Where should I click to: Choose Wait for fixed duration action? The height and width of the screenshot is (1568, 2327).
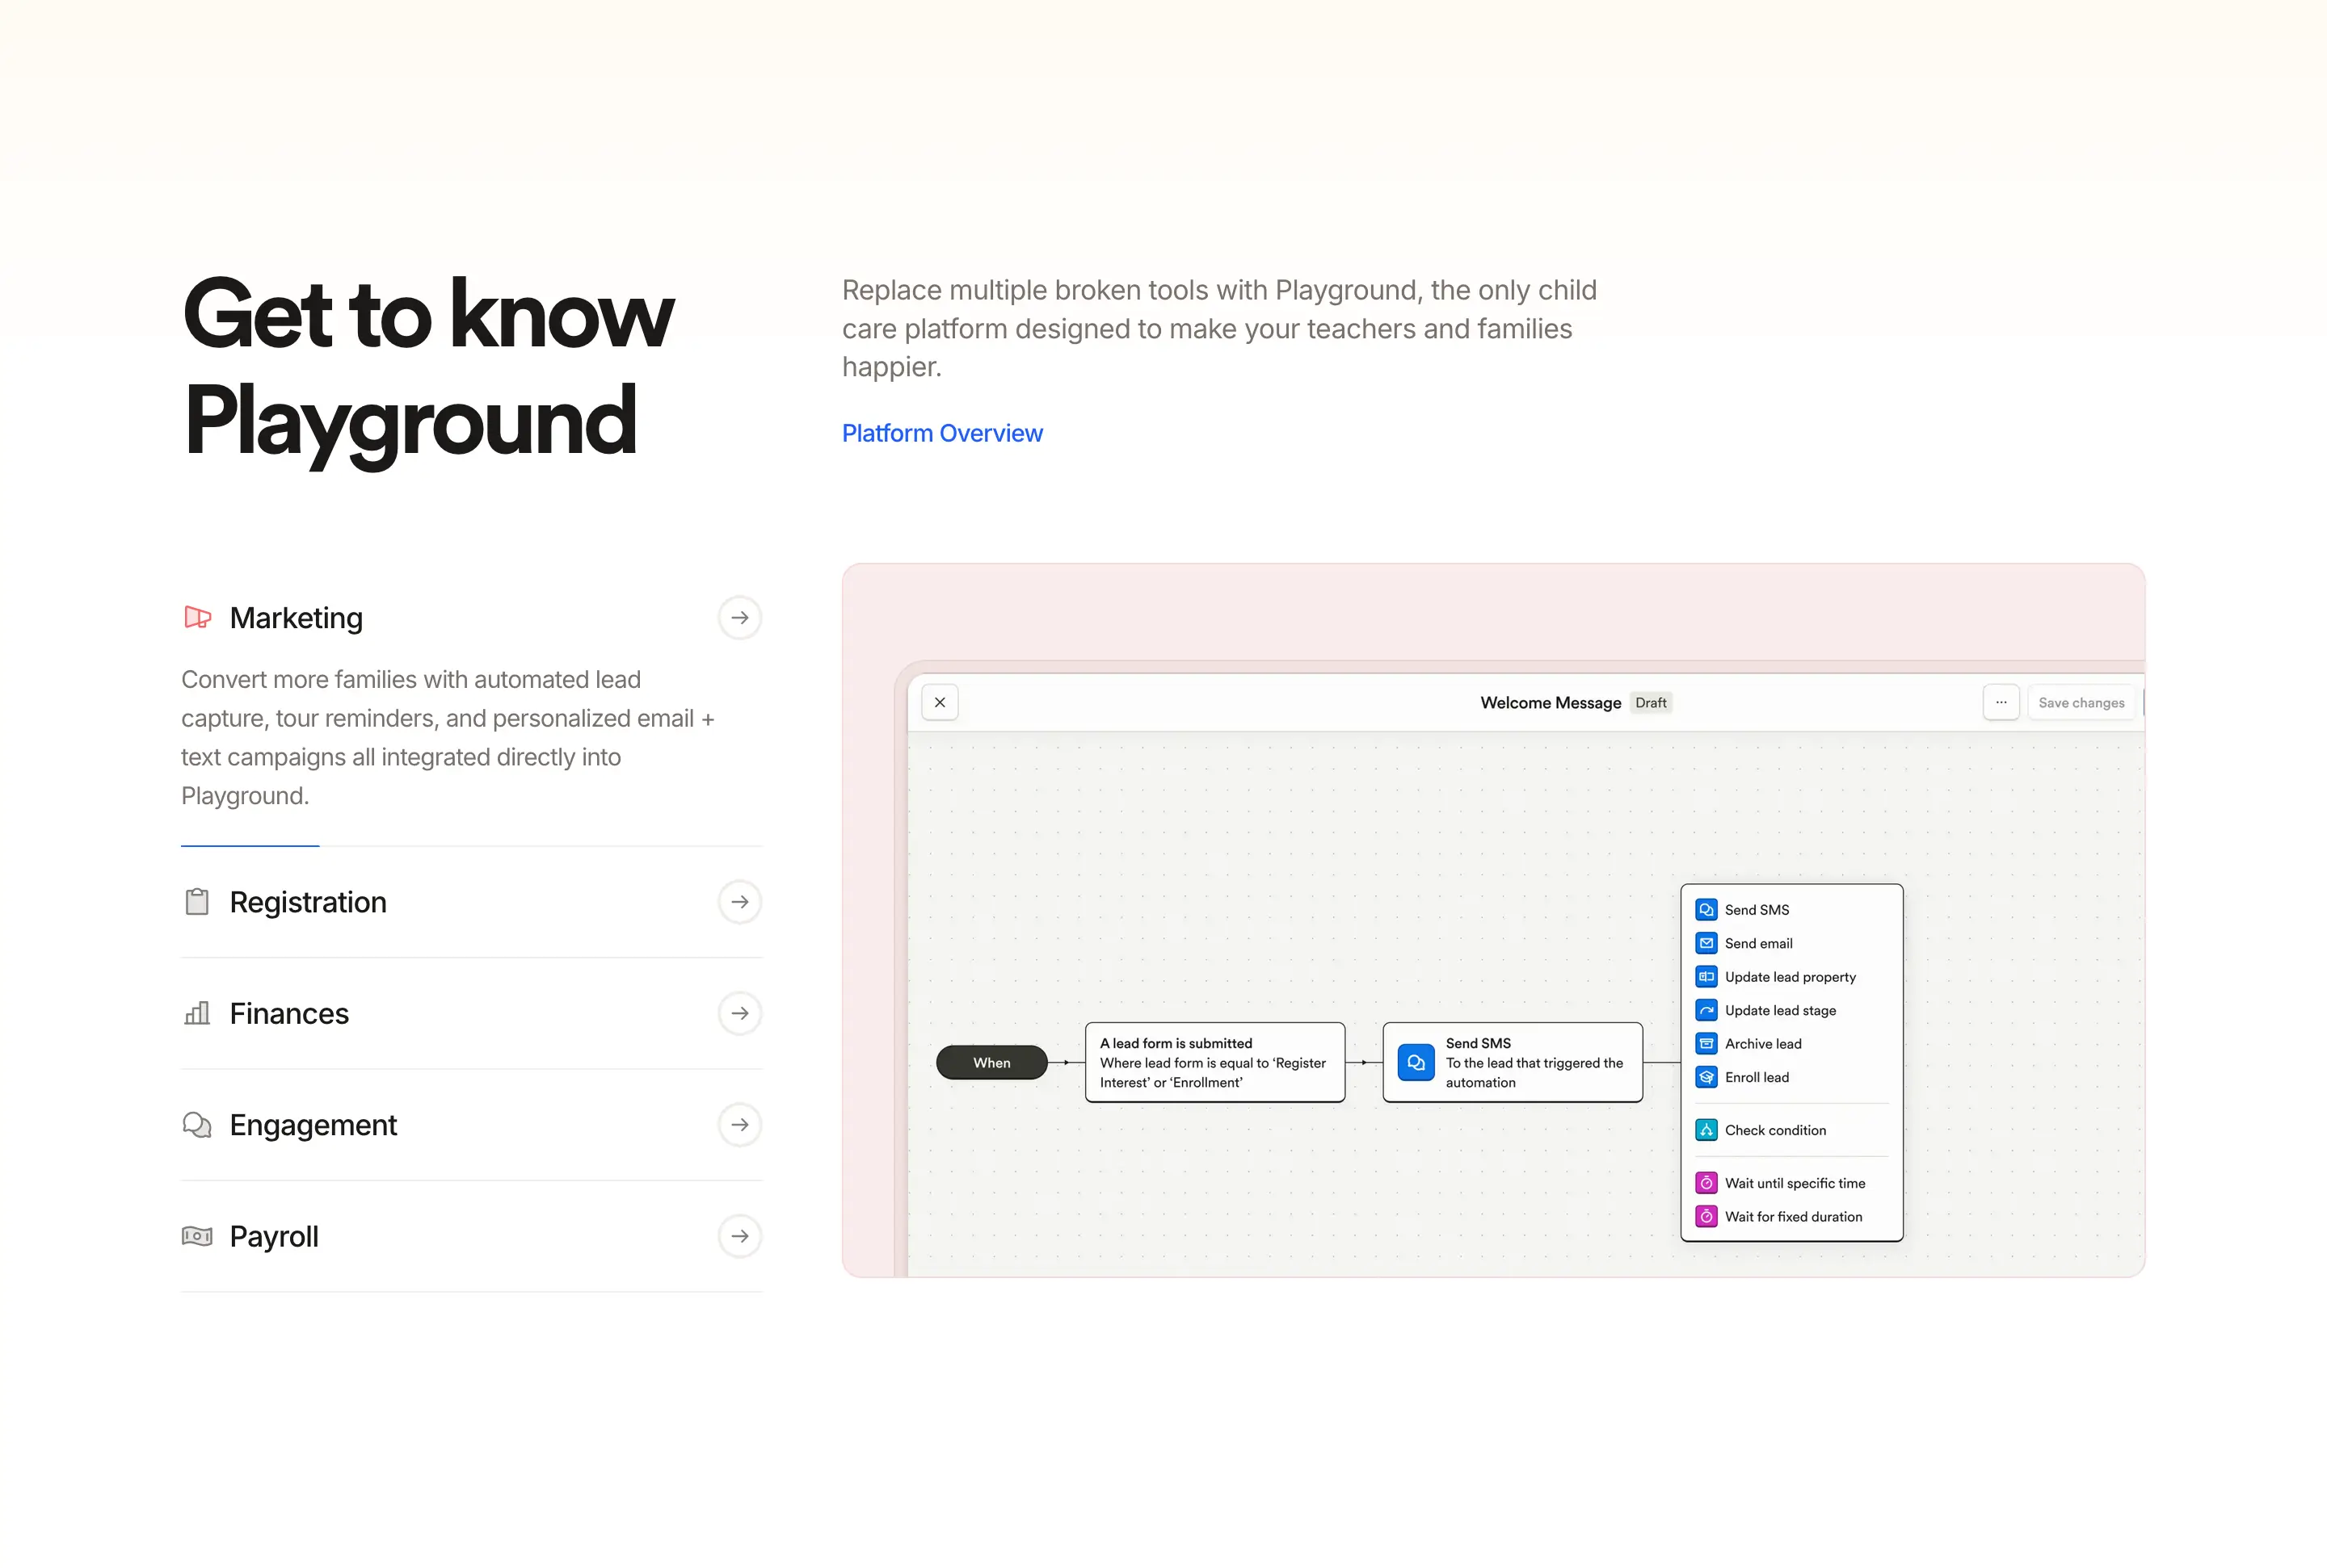[1790, 1217]
